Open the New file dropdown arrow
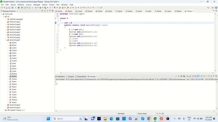Screen dimensions: 218x122 pyautogui.click(x=4, y=8)
